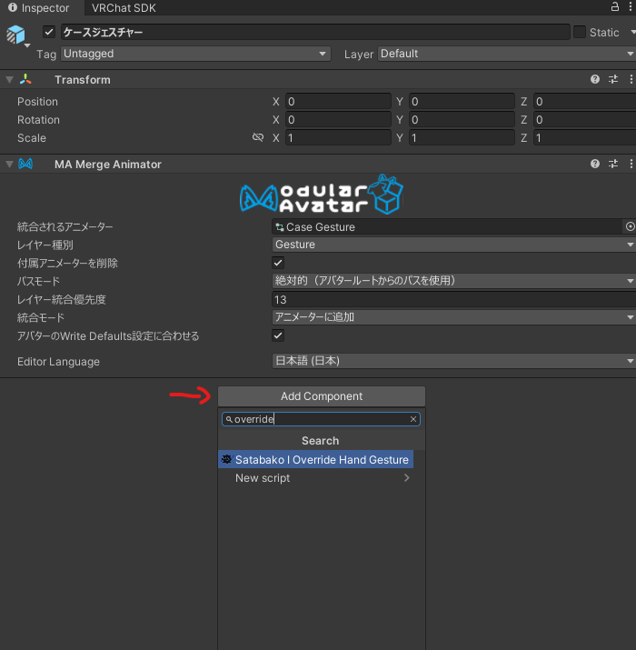Screen dimensions: 636x650
Task: Open the animator object picker circle
Action: (630, 226)
